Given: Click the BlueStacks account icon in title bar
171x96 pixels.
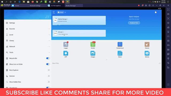Looking at the screenshot, I should click(146, 5).
